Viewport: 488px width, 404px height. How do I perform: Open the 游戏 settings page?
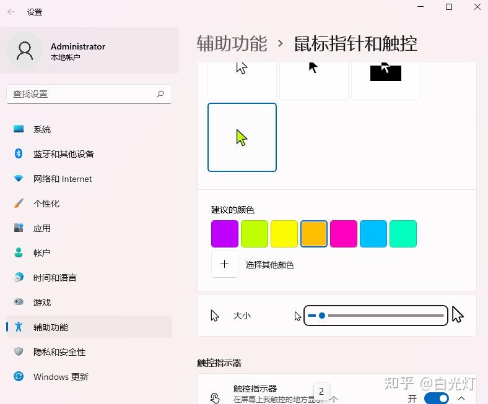pyautogui.click(x=41, y=303)
